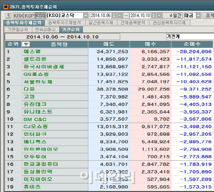Click 에스엠 net value -28,204,896
The width and height of the screenshot is (214, 192).
point(194,52)
